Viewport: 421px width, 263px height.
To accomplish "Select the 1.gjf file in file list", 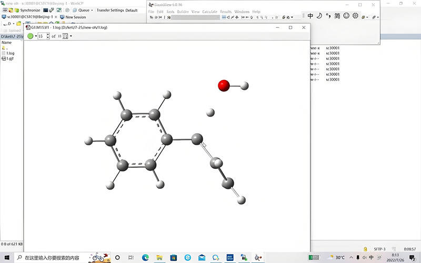I will [x=10, y=58].
